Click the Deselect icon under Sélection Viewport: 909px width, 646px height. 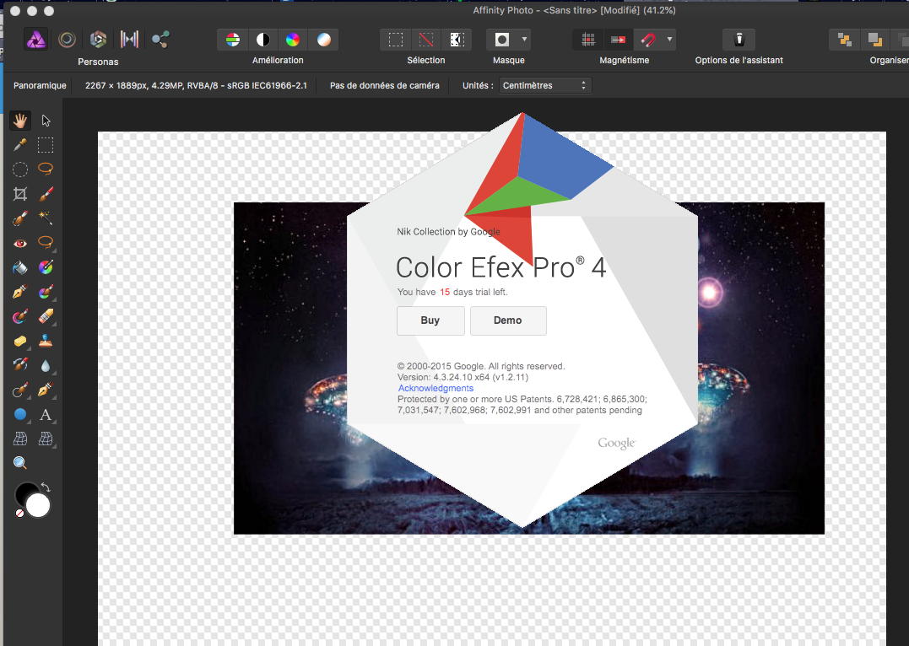(426, 40)
